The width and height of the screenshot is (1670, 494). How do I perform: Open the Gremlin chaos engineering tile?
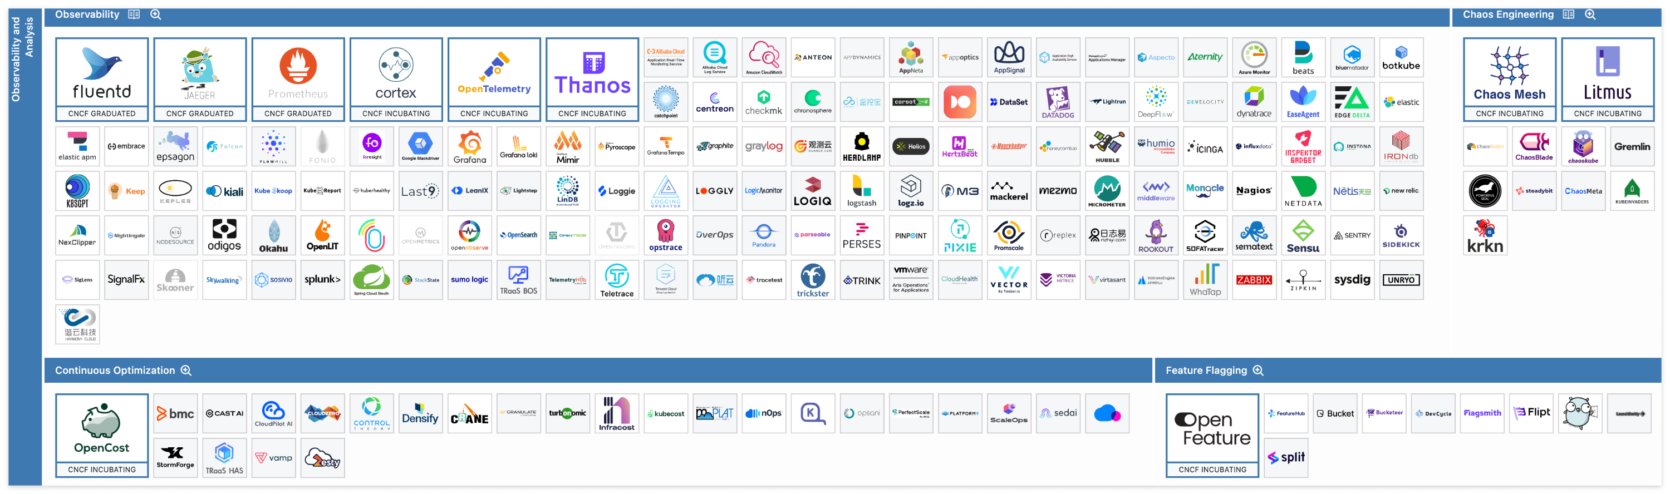[1632, 146]
